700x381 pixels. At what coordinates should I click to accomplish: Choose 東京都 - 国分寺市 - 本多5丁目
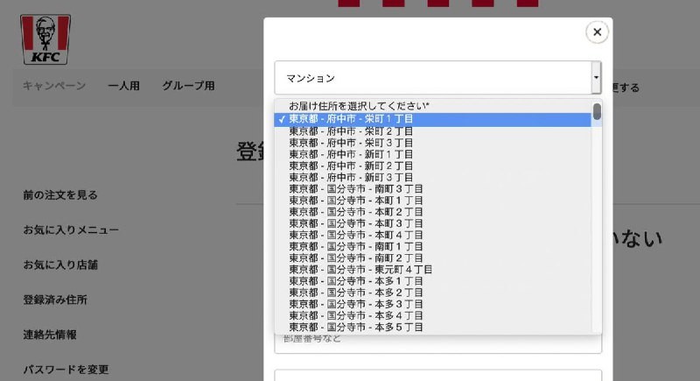pyautogui.click(x=356, y=328)
